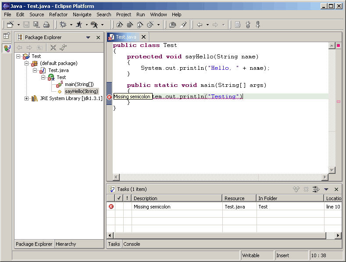This screenshot has width=346, height=262.
Task: Click the Debug bug icon in toolbar
Action: (x=63, y=25)
